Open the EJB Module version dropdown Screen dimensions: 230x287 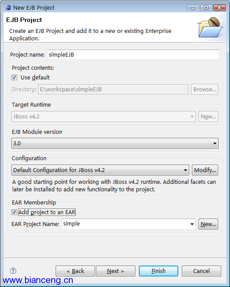pos(115,143)
